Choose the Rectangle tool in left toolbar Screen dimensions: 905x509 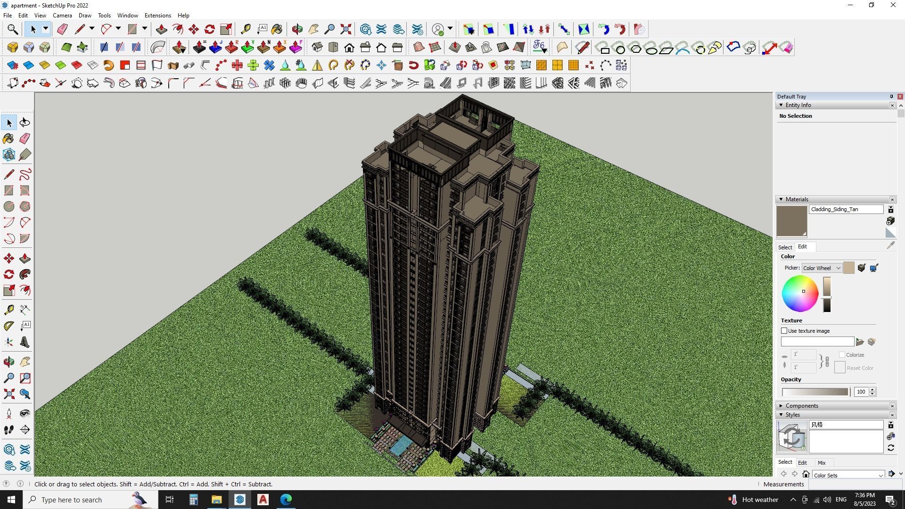[x=8, y=190]
